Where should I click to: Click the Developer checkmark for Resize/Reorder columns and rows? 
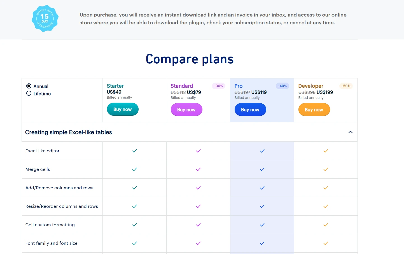tap(326, 206)
